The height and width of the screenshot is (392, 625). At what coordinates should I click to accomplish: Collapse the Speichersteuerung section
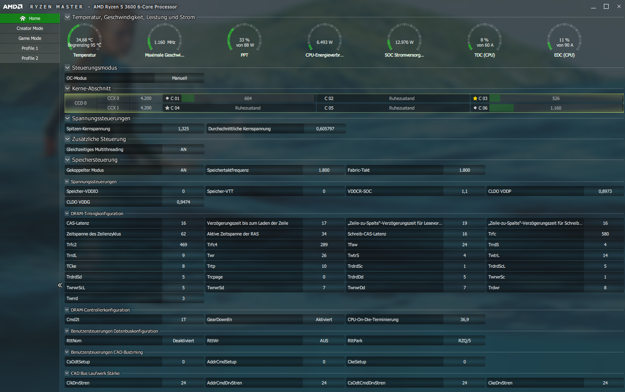(x=67, y=160)
